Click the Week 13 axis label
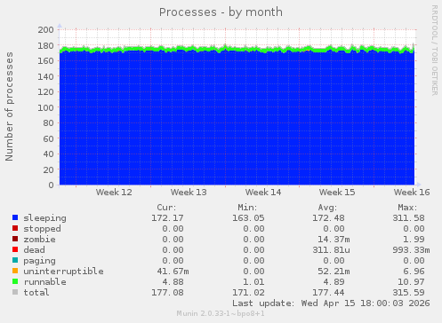Image resolution: width=442 pixels, height=323 pixels. tap(189, 193)
